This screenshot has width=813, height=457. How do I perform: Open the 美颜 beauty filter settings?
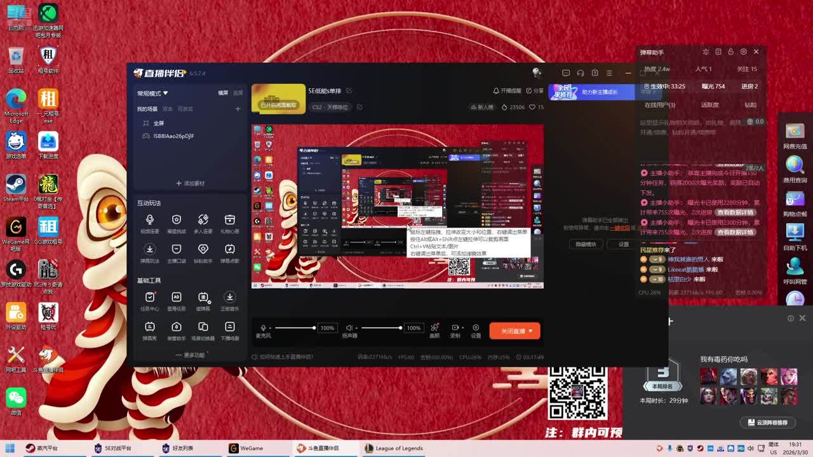click(434, 331)
